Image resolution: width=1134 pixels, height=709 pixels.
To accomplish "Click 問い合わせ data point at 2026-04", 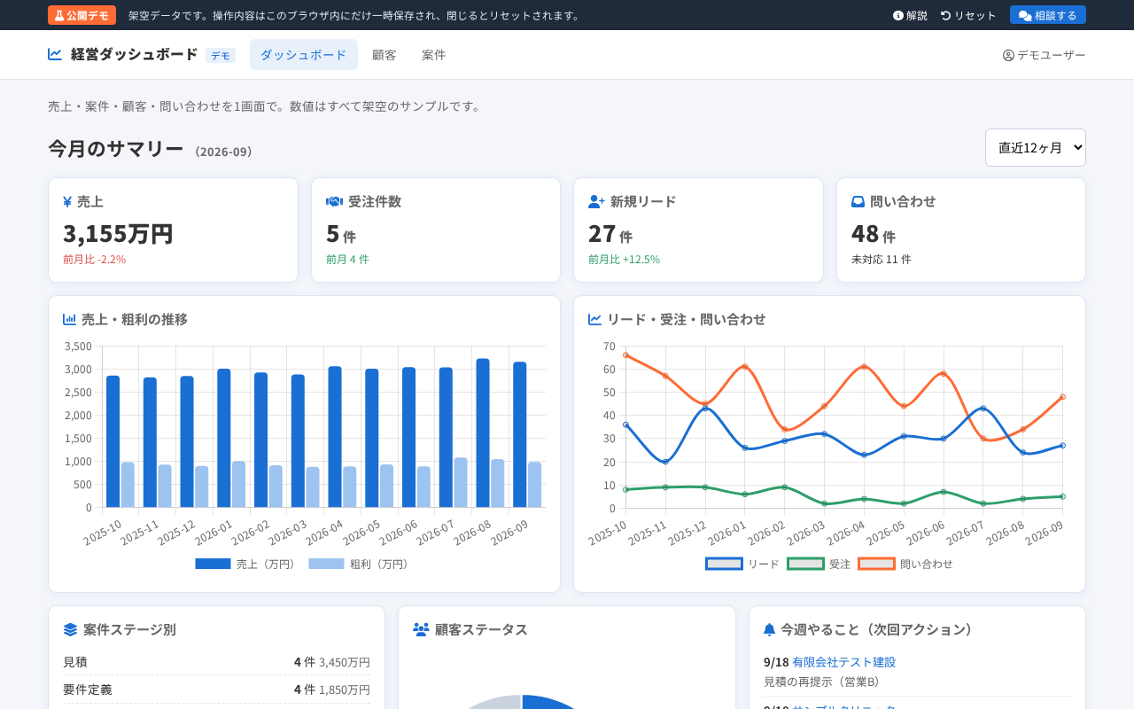I will (864, 366).
